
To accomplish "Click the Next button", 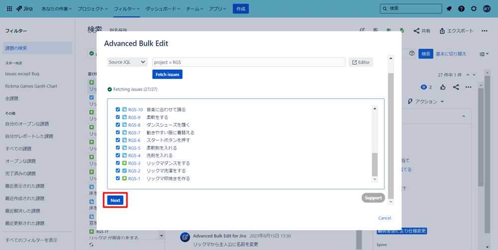I will coord(116,200).
